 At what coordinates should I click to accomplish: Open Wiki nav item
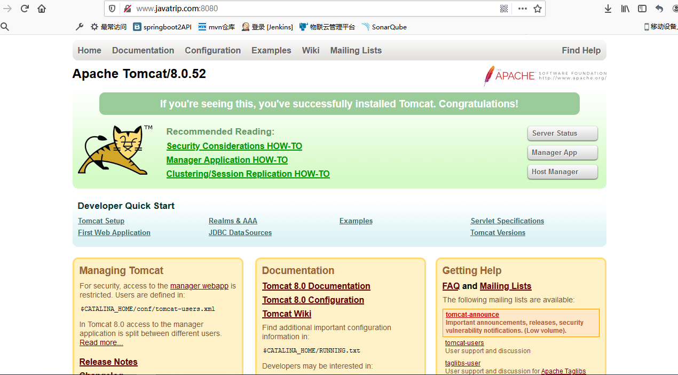311,50
